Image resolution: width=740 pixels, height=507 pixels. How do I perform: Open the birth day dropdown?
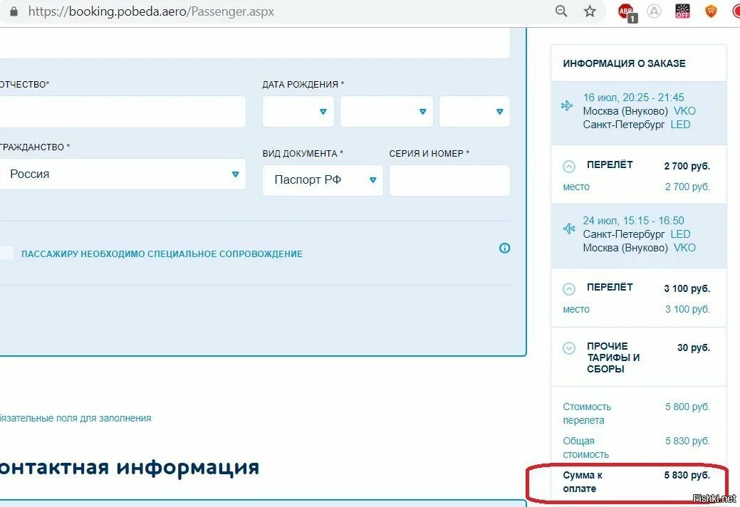click(298, 112)
